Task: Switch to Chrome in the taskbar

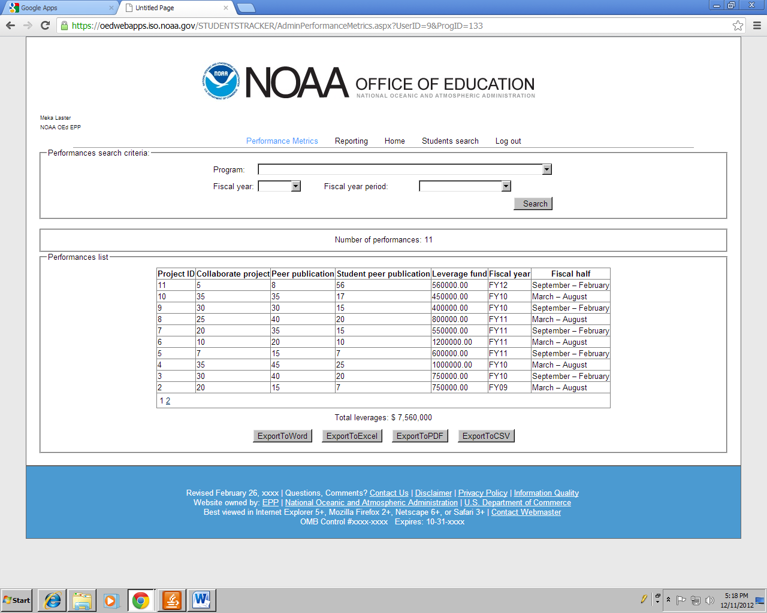Action: (x=141, y=600)
